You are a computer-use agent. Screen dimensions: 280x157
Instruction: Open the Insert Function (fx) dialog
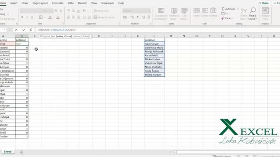(31, 30)
